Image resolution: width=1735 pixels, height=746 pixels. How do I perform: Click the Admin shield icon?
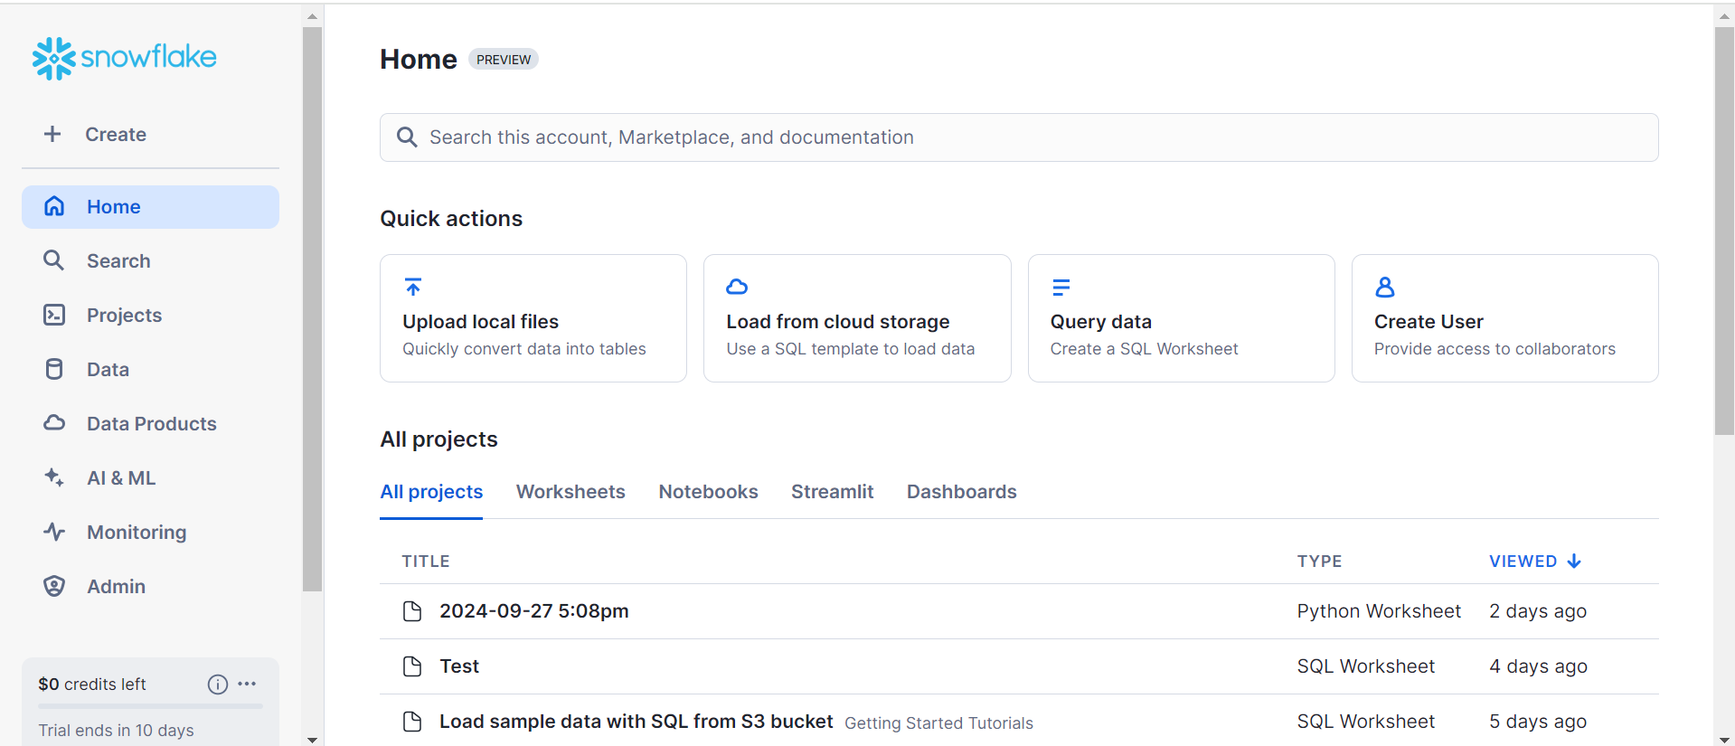54,586
